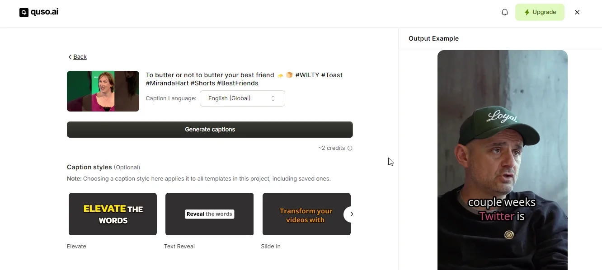Click the lightning Upgrade button
The image size is (602, 270).
click(540, 12)
